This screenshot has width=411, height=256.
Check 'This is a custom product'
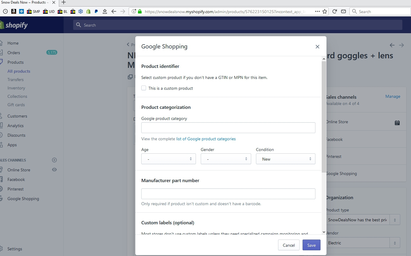coord(144,88)
